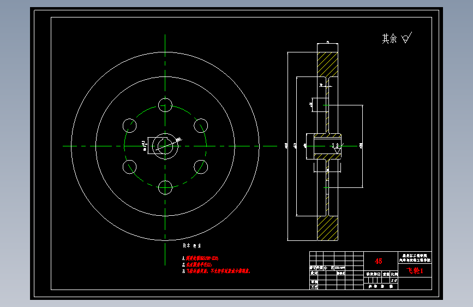The width and height of the screenshot is (473, 307).
Task: Select the lower hatched rim in section view
Action: point(327,228)
